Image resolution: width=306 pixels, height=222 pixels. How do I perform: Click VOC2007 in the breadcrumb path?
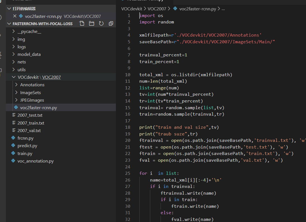[157, 9]
